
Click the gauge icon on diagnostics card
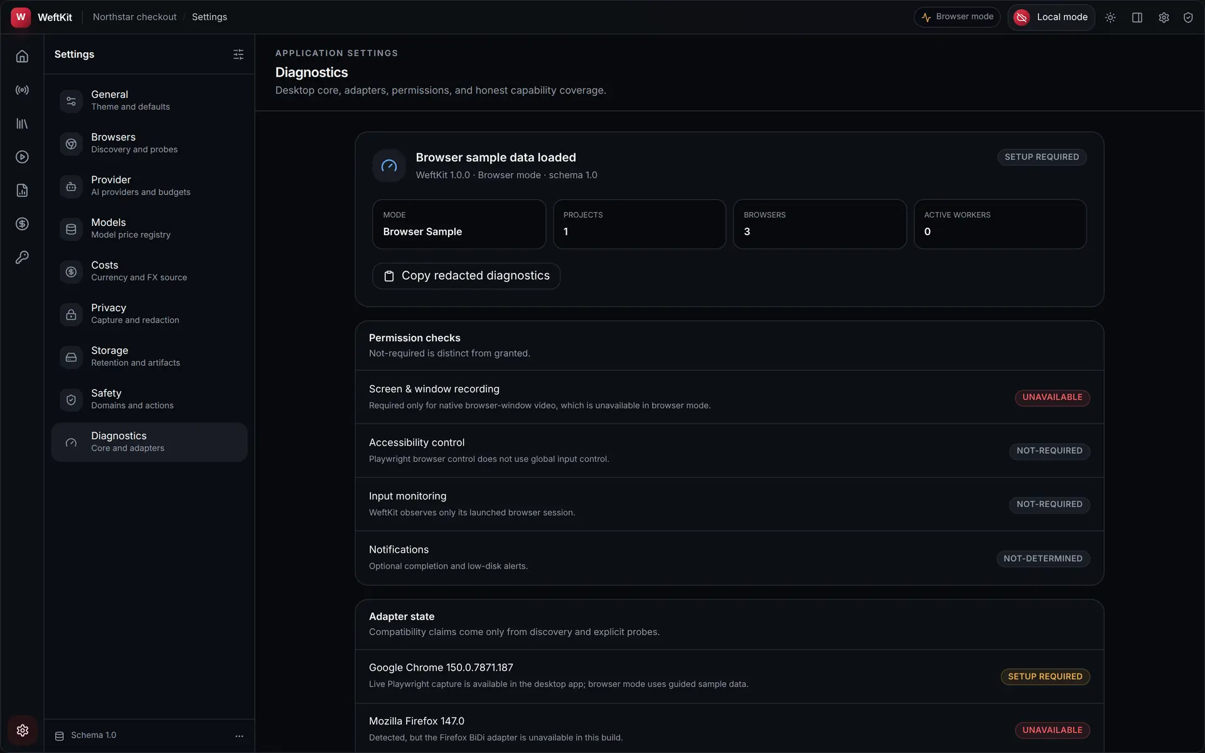tap(389, 166)
